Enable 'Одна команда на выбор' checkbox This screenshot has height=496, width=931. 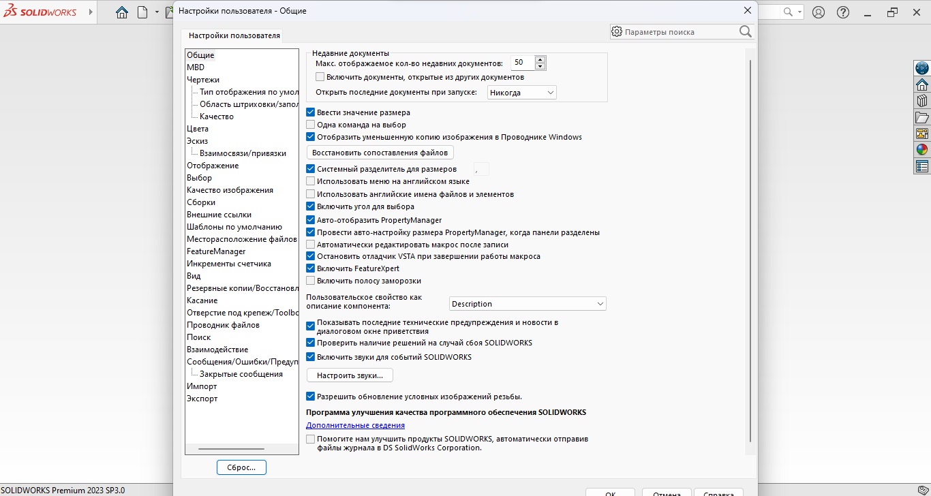(311, 125)
